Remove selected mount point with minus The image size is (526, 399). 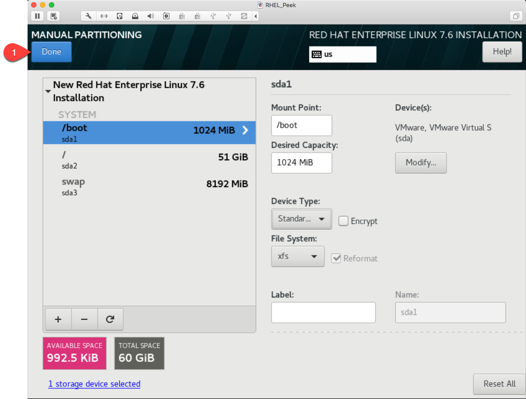tap(84, 319)
